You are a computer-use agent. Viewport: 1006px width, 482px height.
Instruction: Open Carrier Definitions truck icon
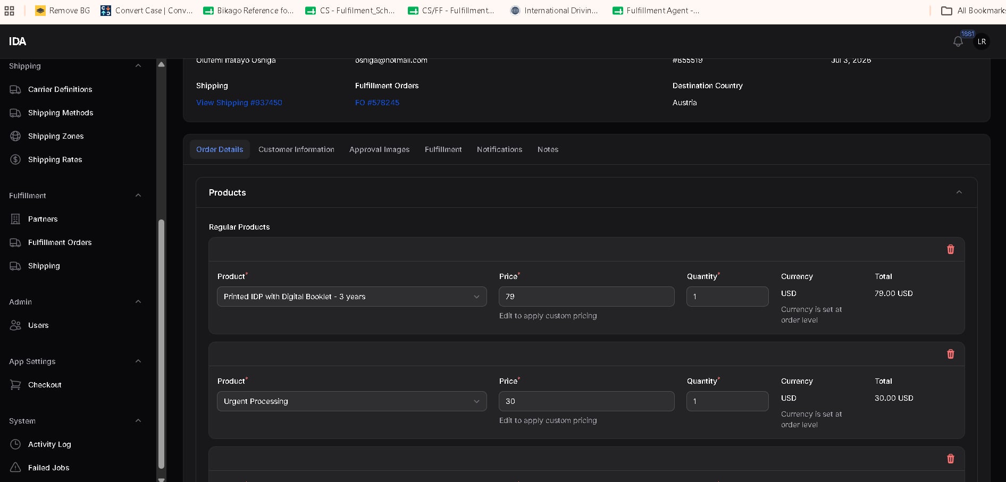tap(15, 89)
